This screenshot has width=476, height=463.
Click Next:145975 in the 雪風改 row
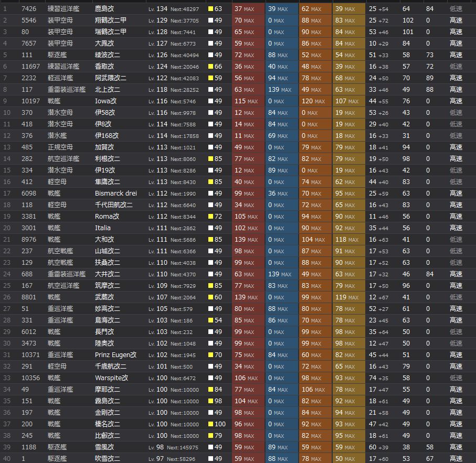click(x=183, y=447)
